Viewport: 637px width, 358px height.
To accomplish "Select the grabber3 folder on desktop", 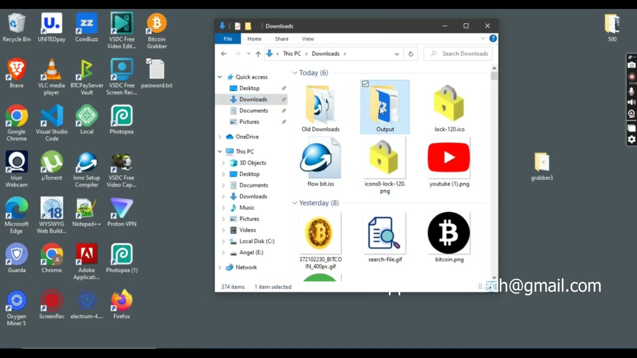I will [542, 166].
